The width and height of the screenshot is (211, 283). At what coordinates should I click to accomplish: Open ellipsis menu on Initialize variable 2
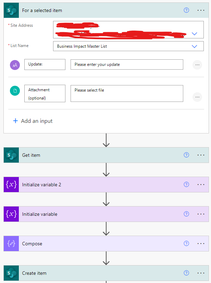click(x=201, y=185)
